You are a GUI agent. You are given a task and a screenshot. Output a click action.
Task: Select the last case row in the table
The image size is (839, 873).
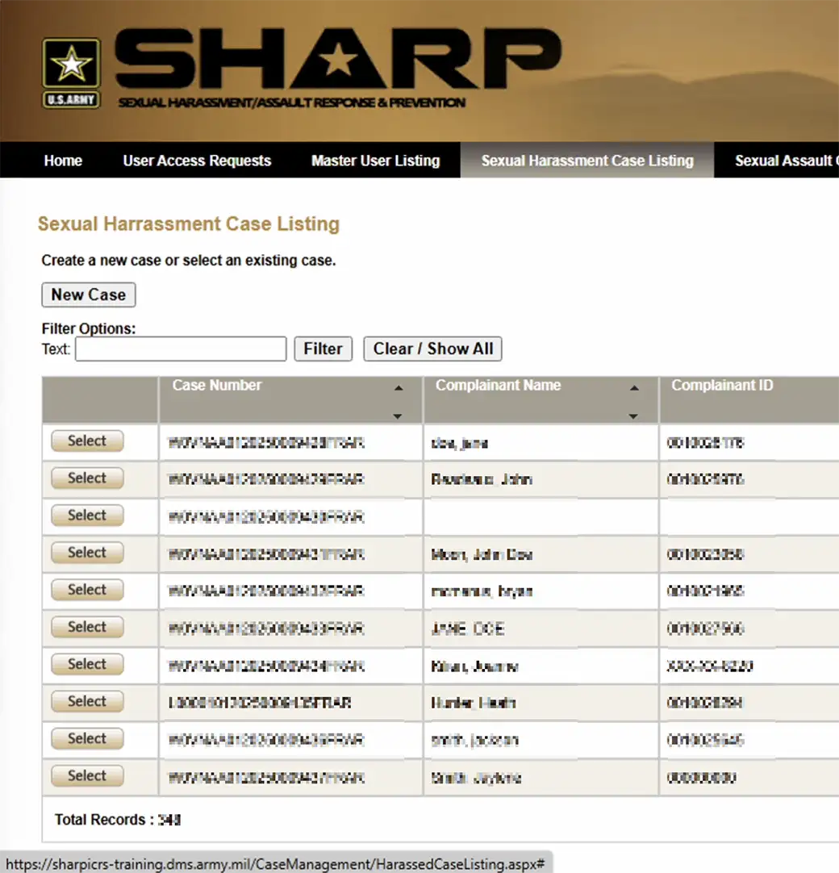[x=87, y=775]
